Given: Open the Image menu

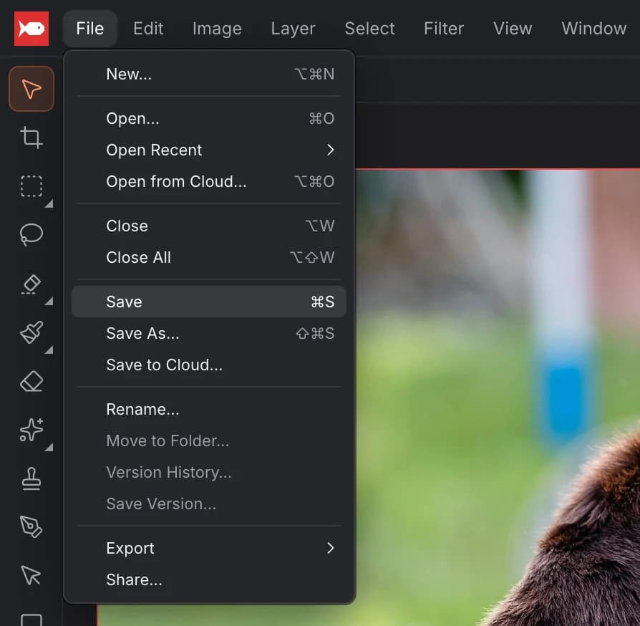Looking at the screenshot, I should coord(217,29).
